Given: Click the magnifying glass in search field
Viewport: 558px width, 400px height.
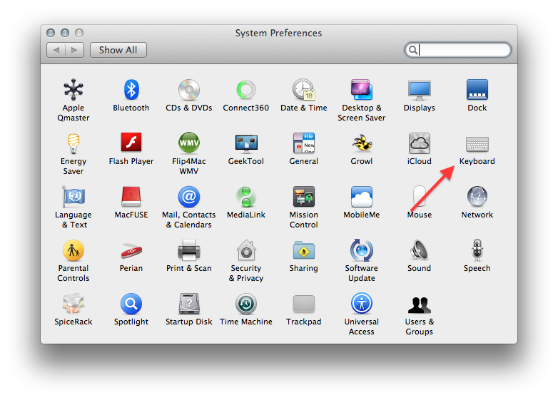Looking at the screenshot, I should tap(413, 50).
